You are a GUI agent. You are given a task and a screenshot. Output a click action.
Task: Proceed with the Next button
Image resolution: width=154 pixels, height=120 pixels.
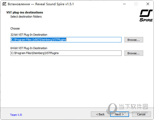[x=119, y=114]
